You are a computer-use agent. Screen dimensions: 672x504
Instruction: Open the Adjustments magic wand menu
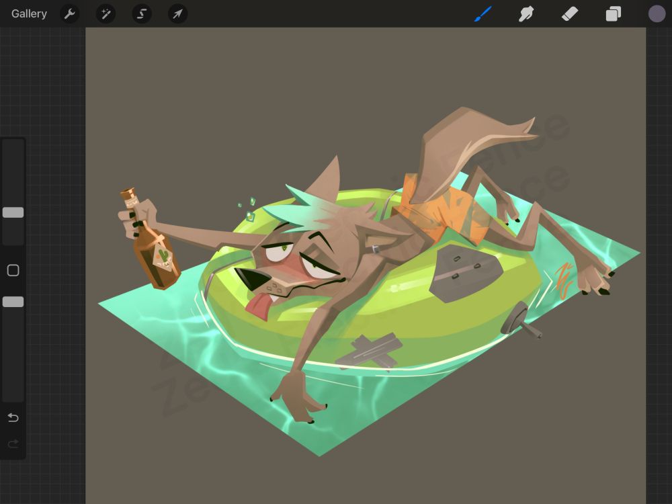point(106,13)
